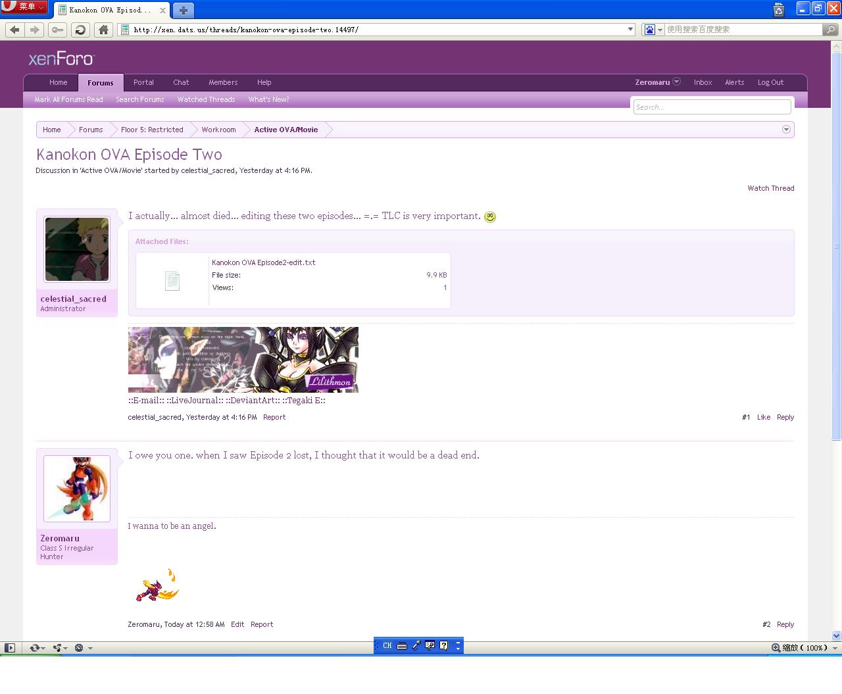
Task: Open Kanokon OVA Episode2-edit.txt attachment
Action: click(263, 262)
